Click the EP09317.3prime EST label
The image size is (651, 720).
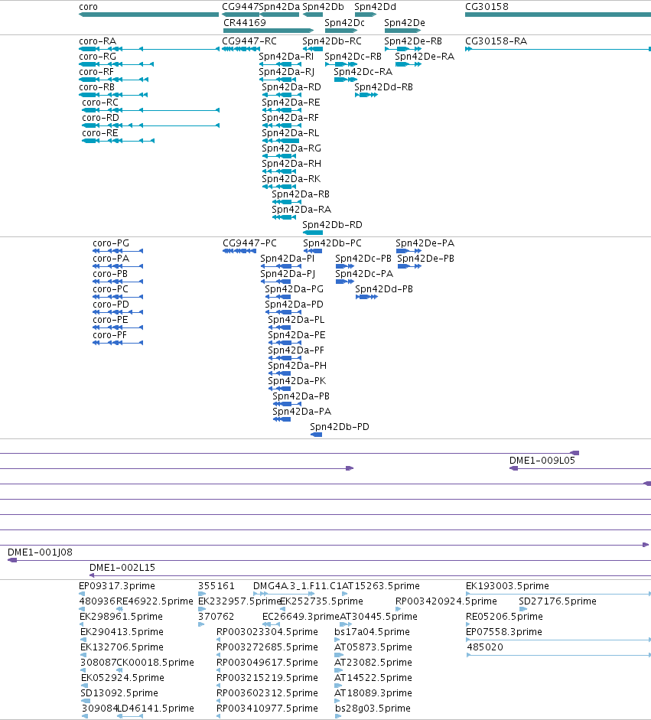pos(117,586)
